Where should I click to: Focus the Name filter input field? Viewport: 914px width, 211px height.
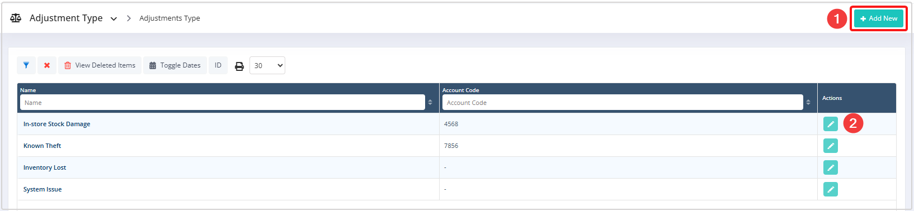click(x=223, y=102)
